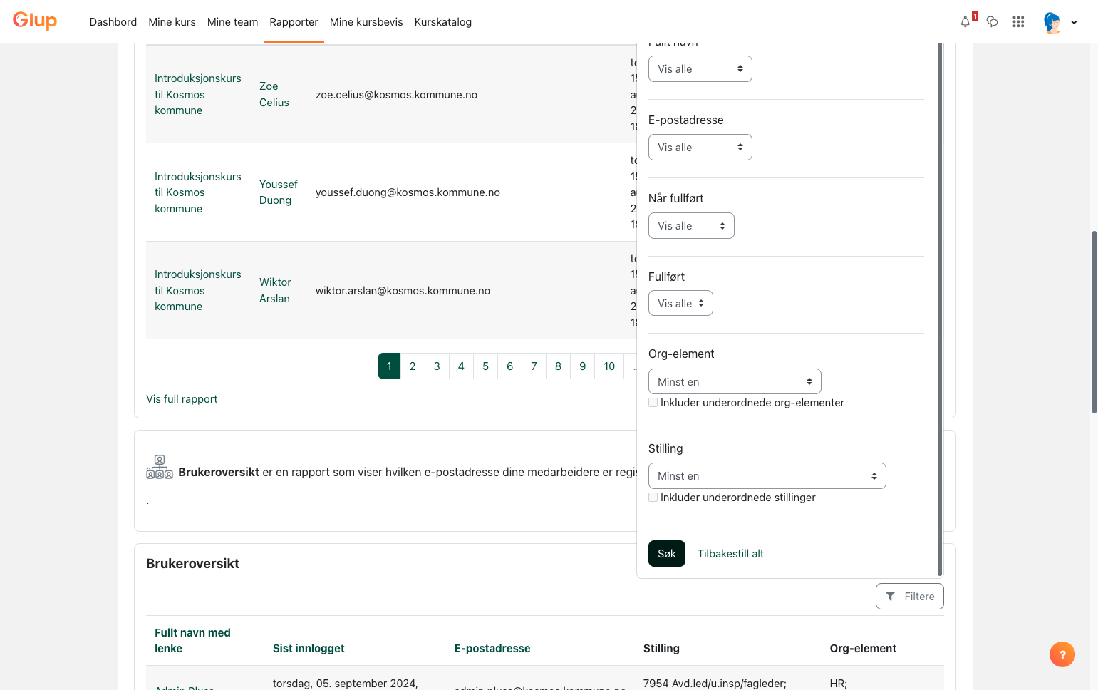This screenshot has height=690, width=1098.
Task: Open Zoe Celius user link
Action: tap(274, 94)
